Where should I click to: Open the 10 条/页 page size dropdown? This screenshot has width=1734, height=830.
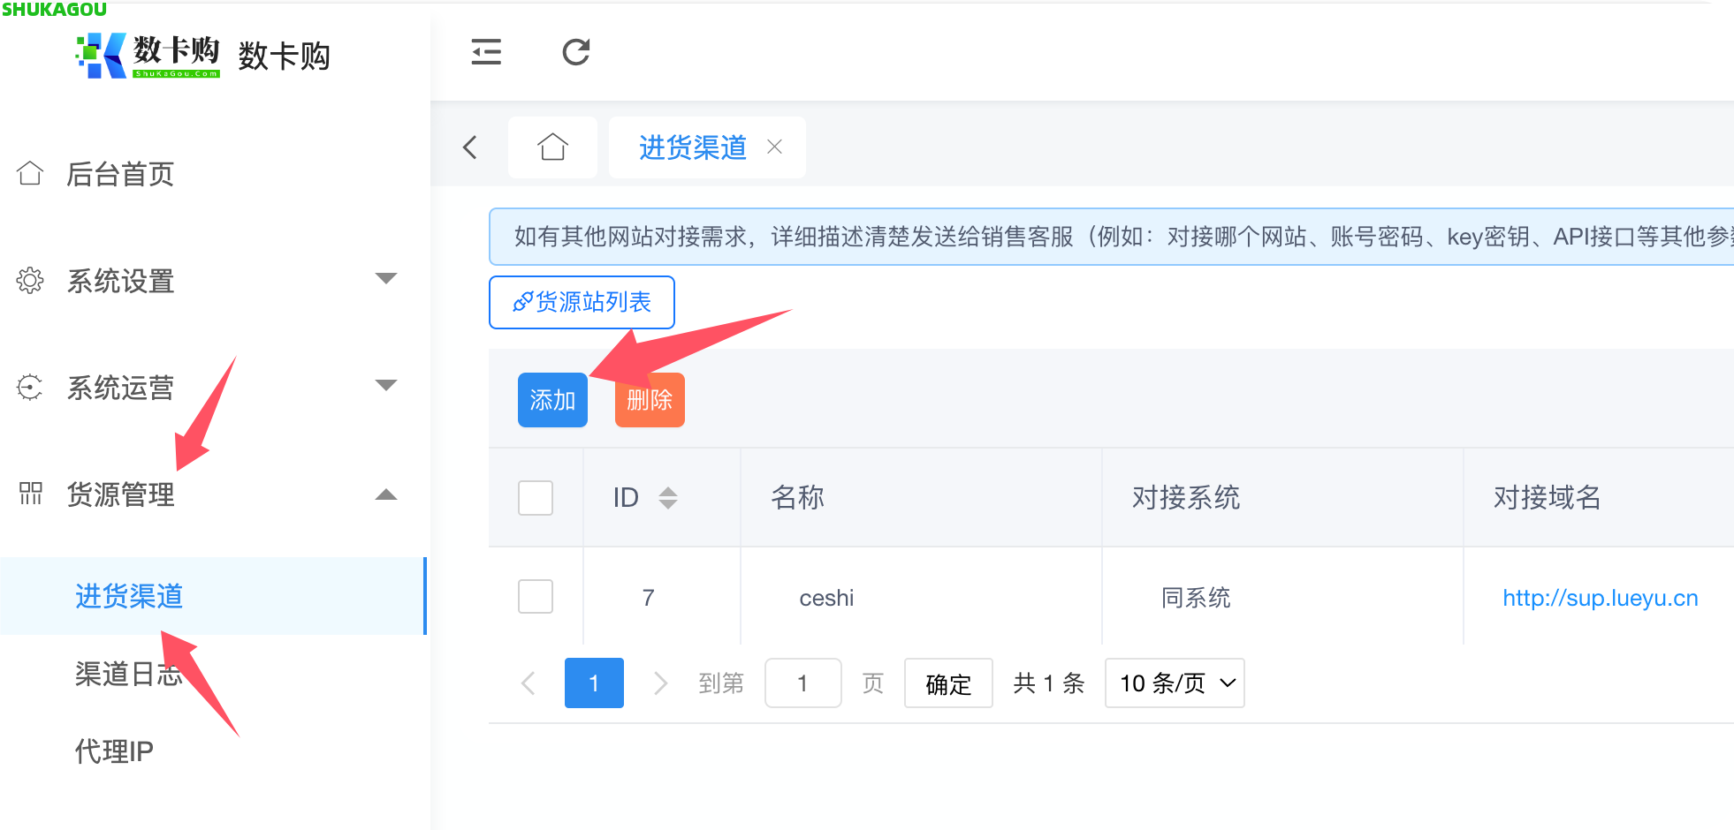coord(1174,683)
